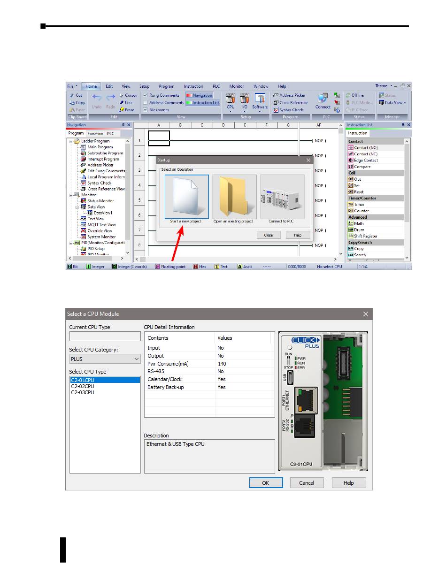Image resolution: width=446 pixels, height=566 pixels.
Task: Open the Program ribbon tab
Action: 166,86
